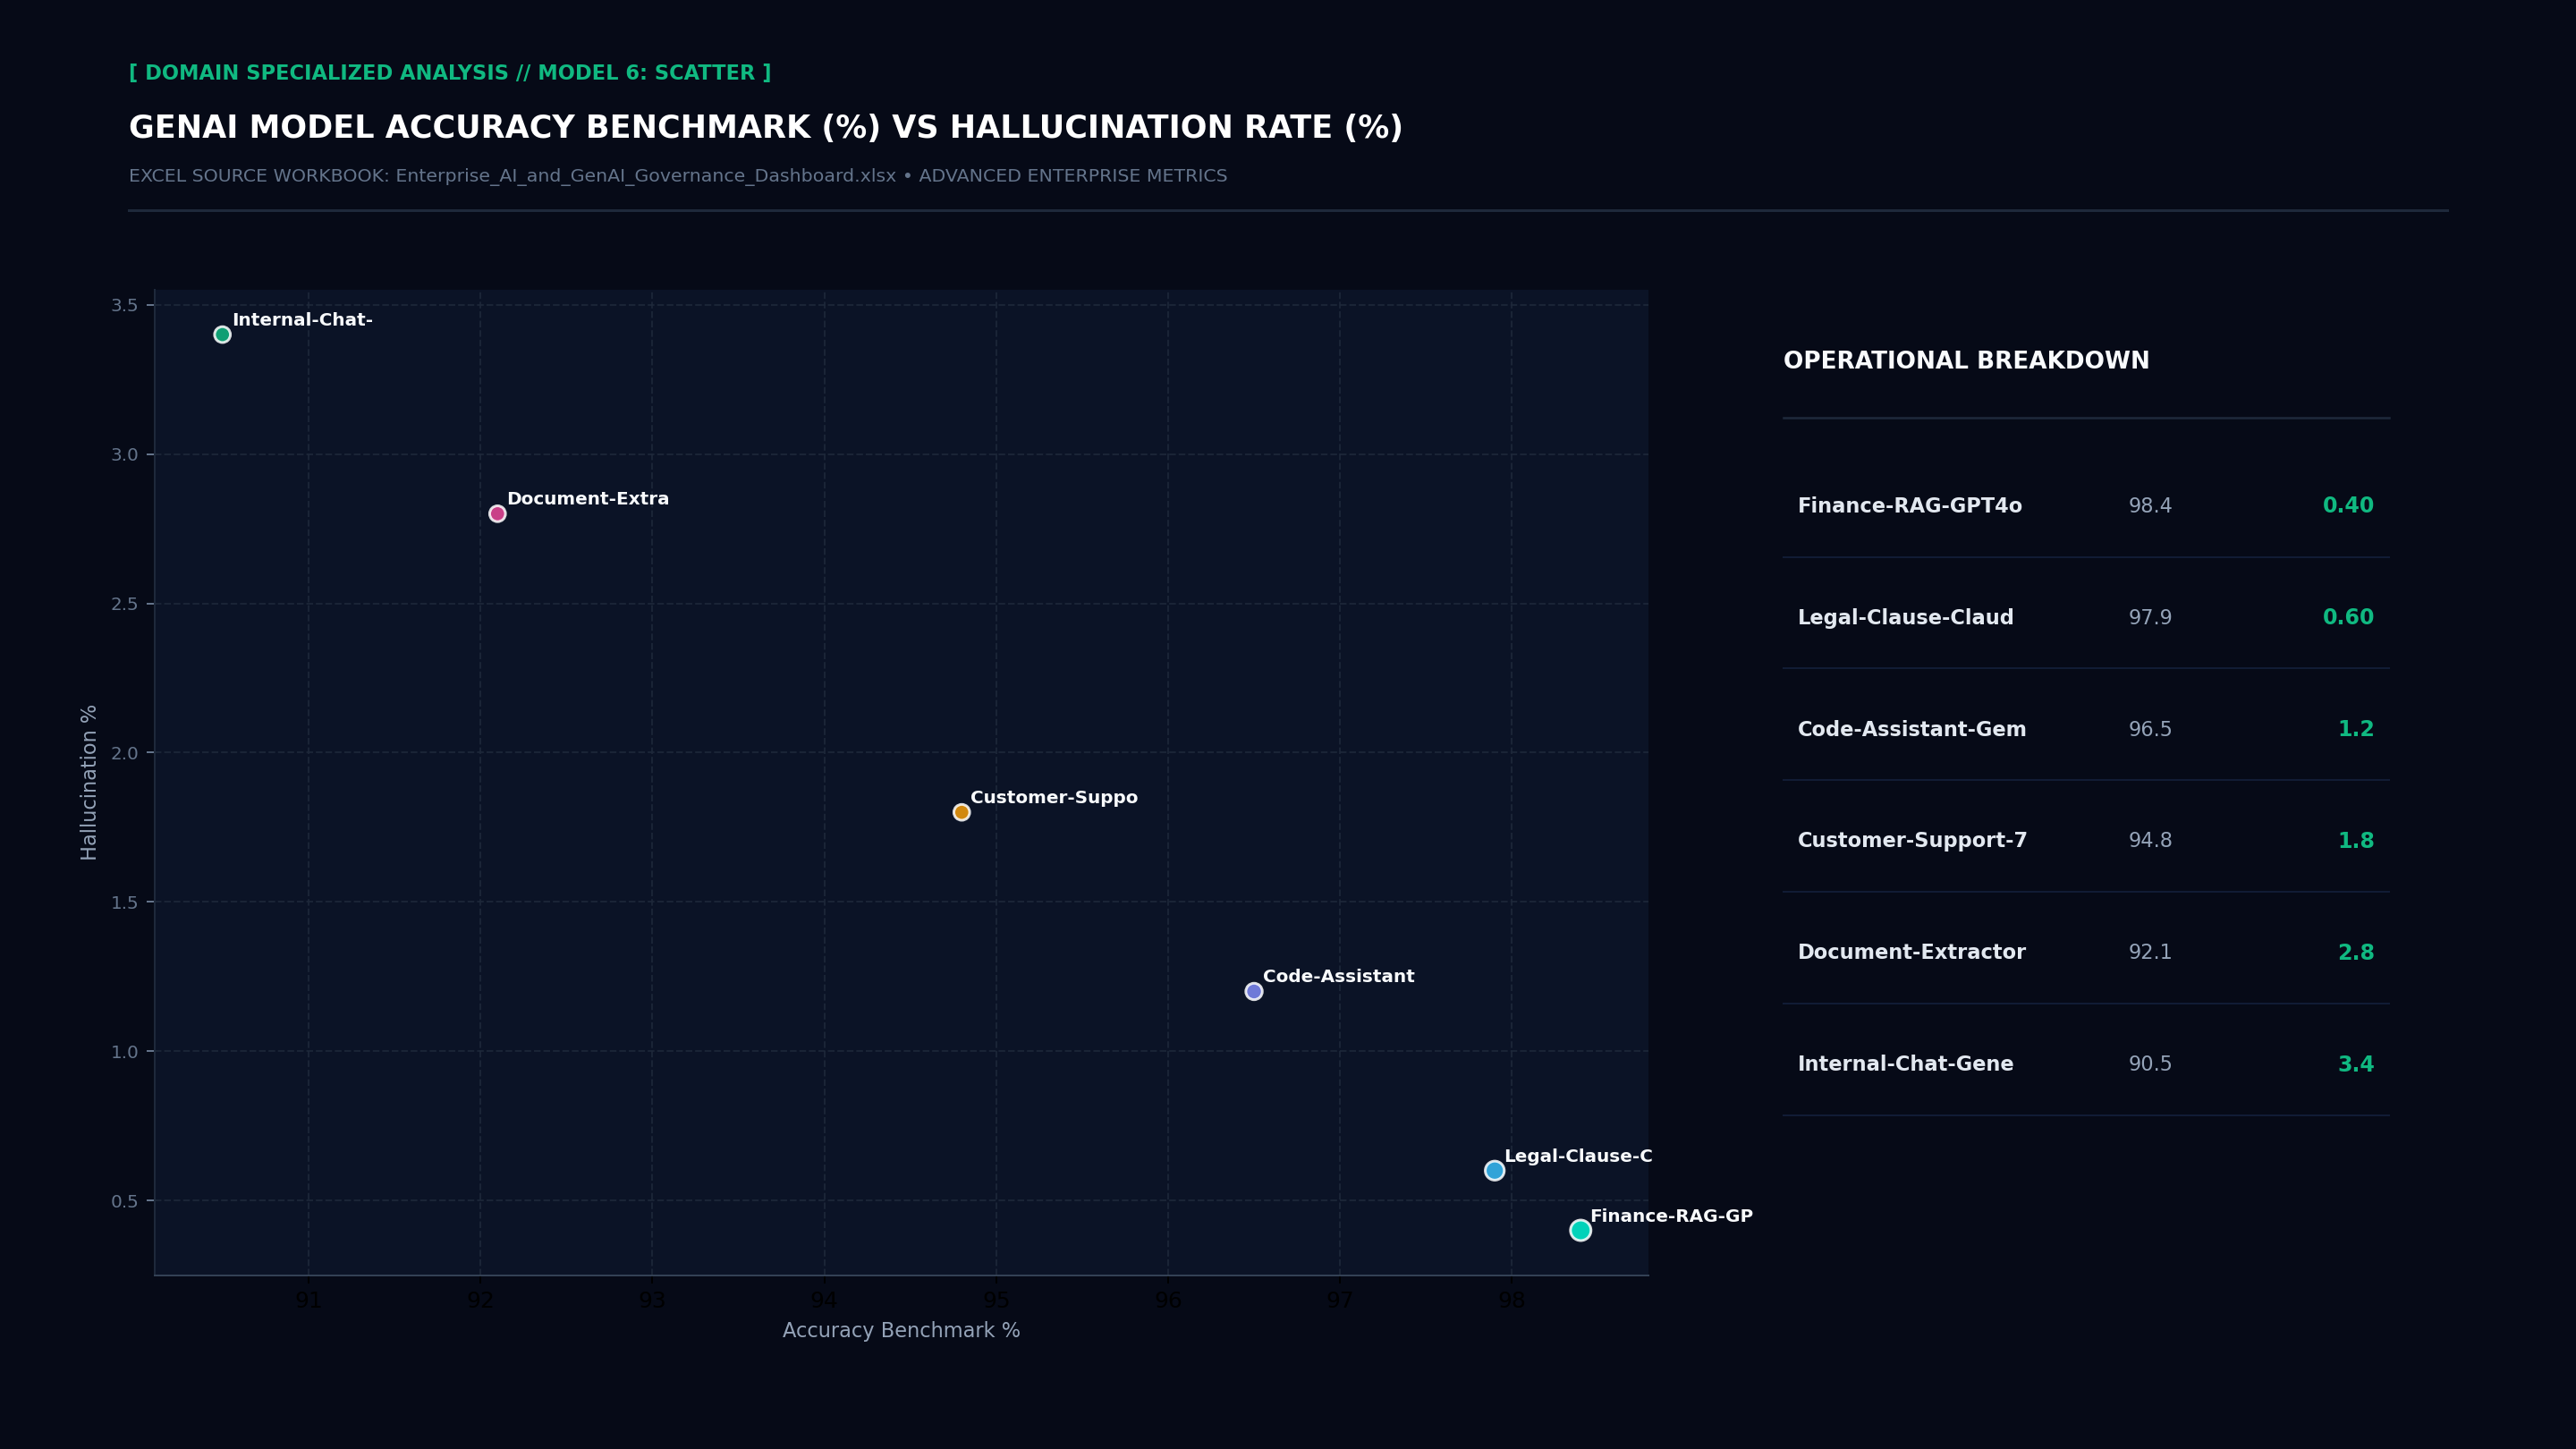Click the 0.5 y-axis tick label
The image size is (2576, 1449).
pos(125,1201)
